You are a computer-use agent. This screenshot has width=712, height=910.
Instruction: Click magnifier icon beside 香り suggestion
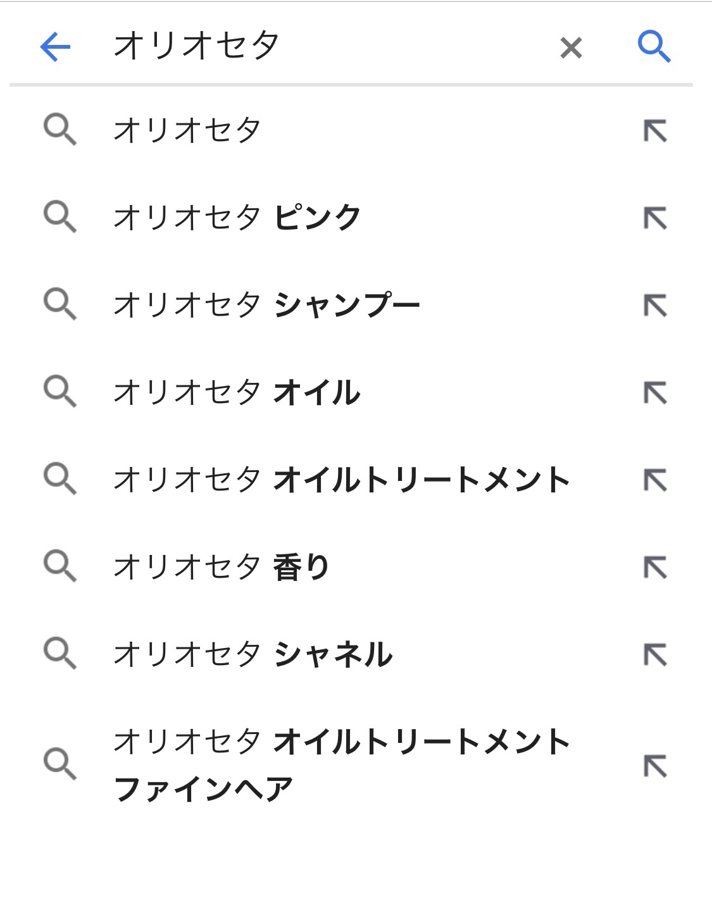point(60,566)
